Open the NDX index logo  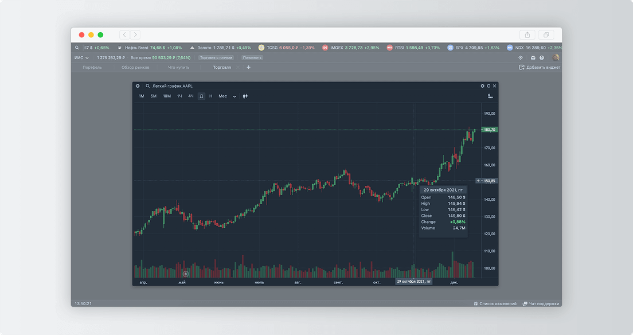510,48
